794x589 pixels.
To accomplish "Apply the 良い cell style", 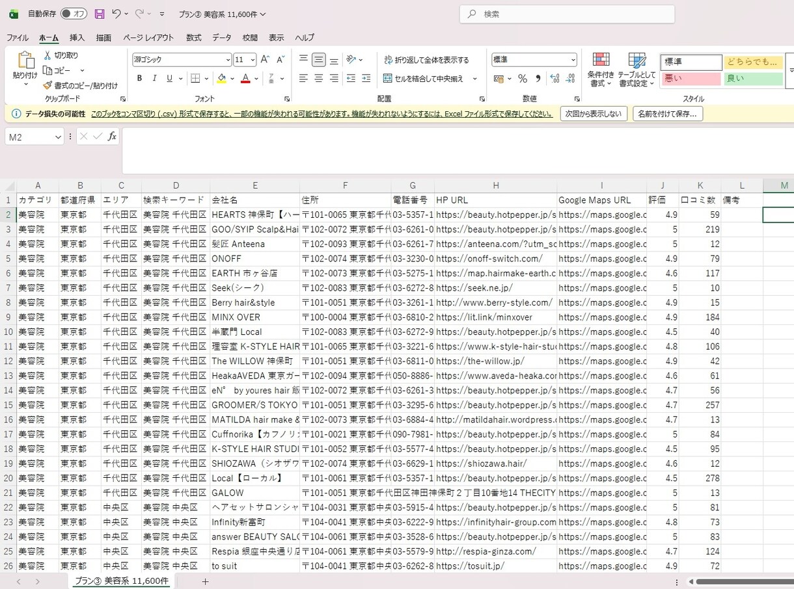I will tap(753, 79).
